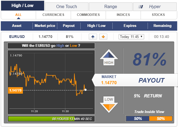The image size is (178, 127).
Task: Select the ALL asset filter
Action: point(18,15)
